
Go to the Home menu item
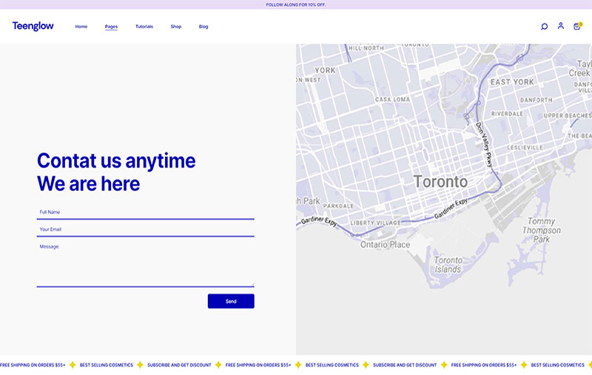(x=81, y=27)
